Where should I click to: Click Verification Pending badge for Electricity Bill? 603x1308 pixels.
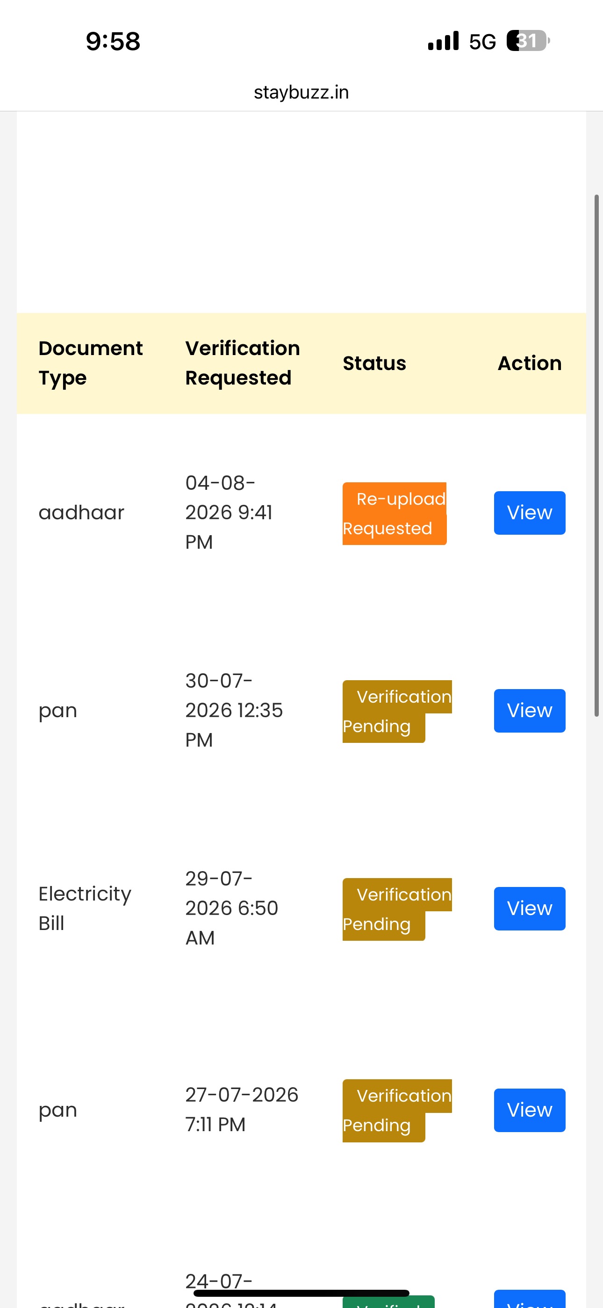click(397, 909)
